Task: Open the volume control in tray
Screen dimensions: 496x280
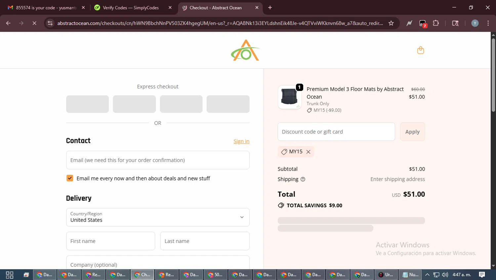Action: pyautogui.click(x=445, y=275)
